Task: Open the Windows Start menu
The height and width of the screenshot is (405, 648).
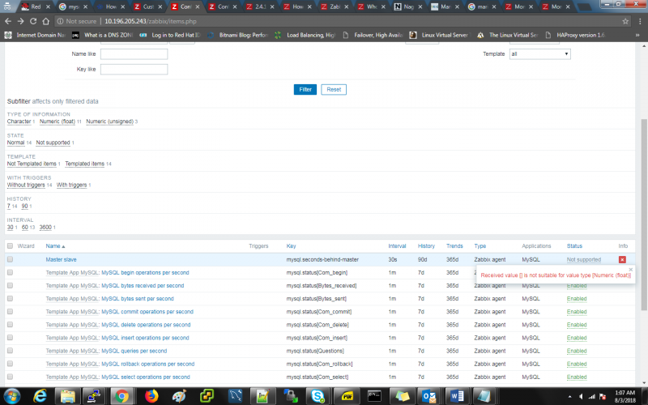Action: [x=11, y=396]
